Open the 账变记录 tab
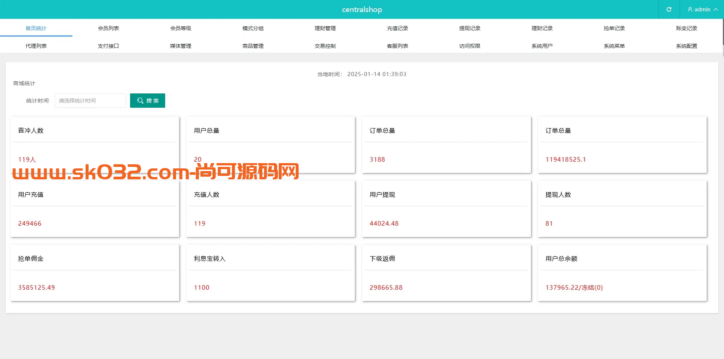Screen dimensions: 724x359 686,28
